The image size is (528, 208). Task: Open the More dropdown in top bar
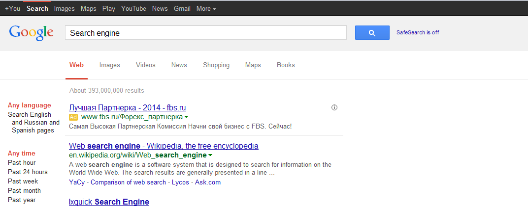[x=206, y=9]
